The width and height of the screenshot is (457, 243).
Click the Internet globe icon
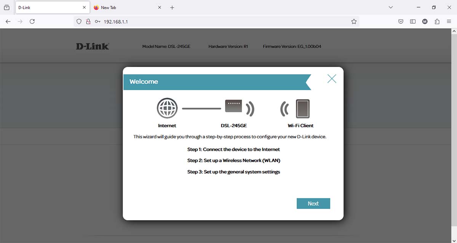167,109
